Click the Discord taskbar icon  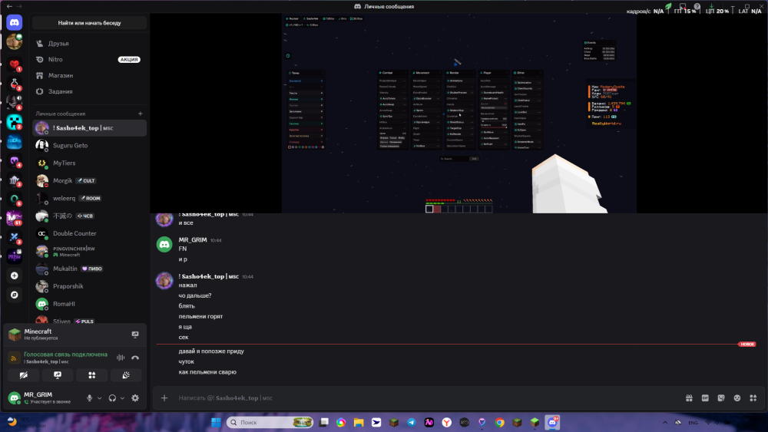pyautogui.click(x=552, y=423)
